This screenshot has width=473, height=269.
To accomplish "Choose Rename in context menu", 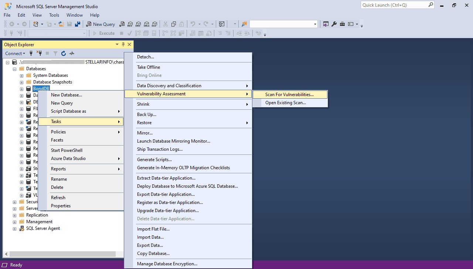I will point(81,179).
